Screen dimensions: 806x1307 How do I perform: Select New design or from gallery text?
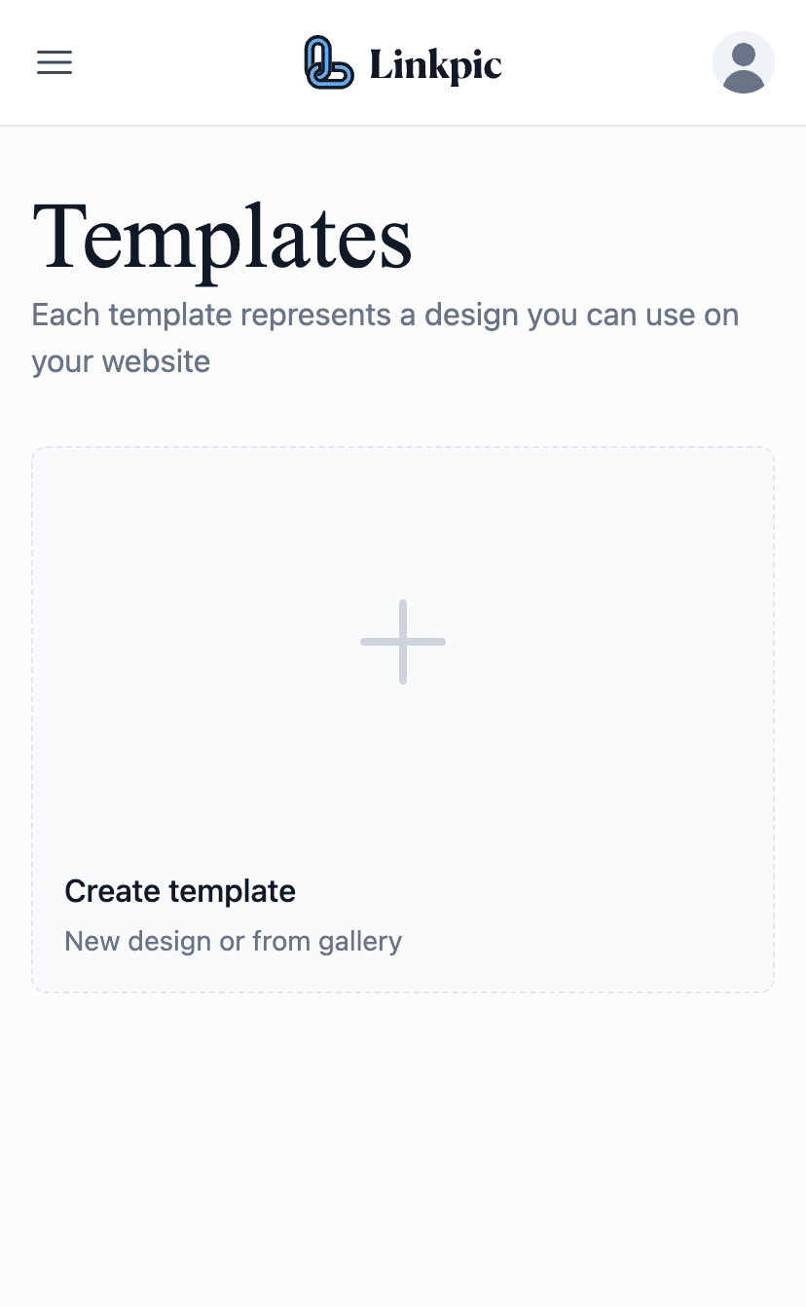click(233, 941)
